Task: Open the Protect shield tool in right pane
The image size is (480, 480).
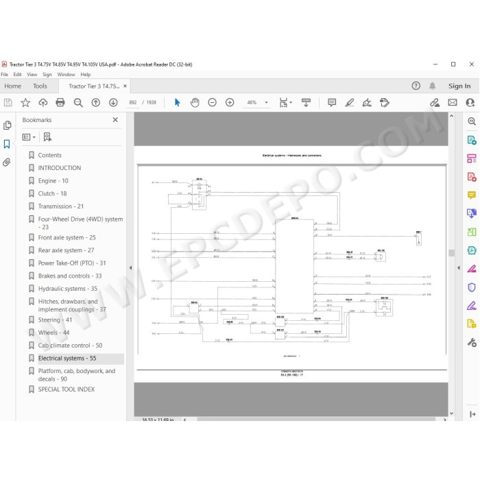Action: [x=472, y=287]
